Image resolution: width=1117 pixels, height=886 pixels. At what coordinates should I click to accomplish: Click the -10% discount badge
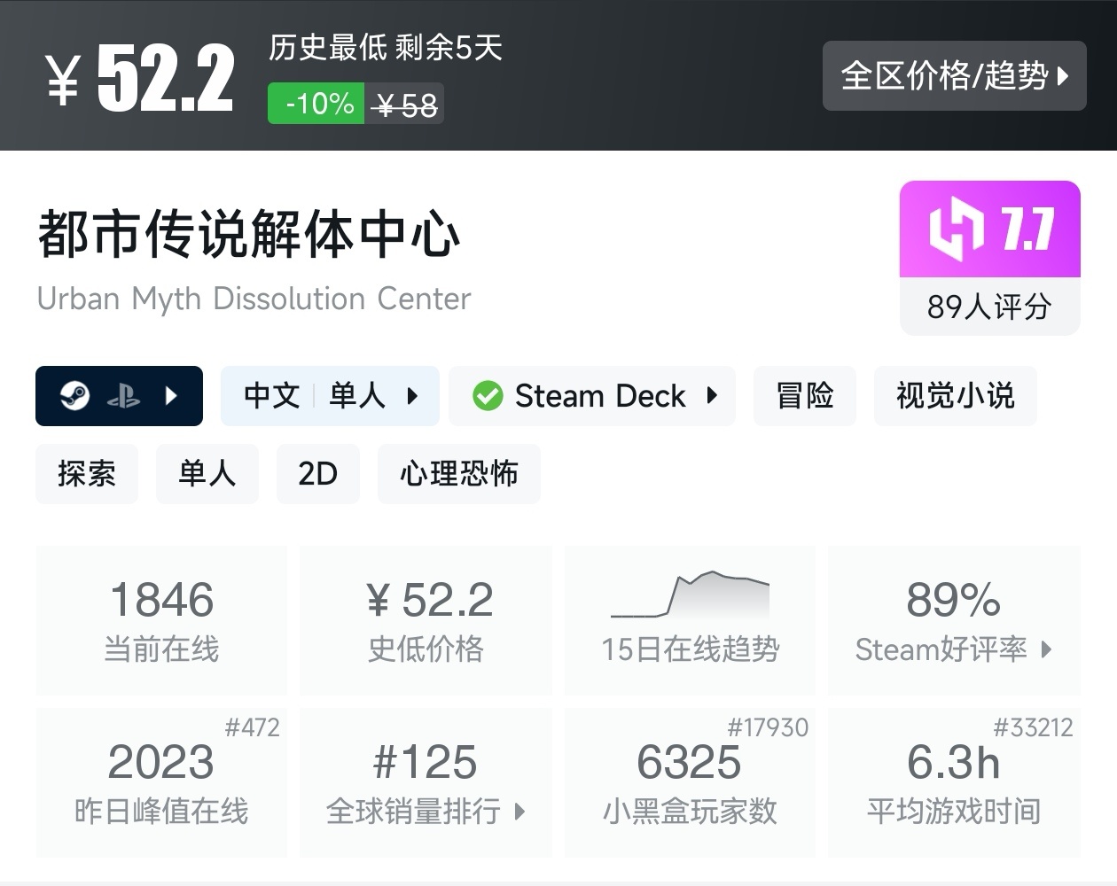[316, 104]
